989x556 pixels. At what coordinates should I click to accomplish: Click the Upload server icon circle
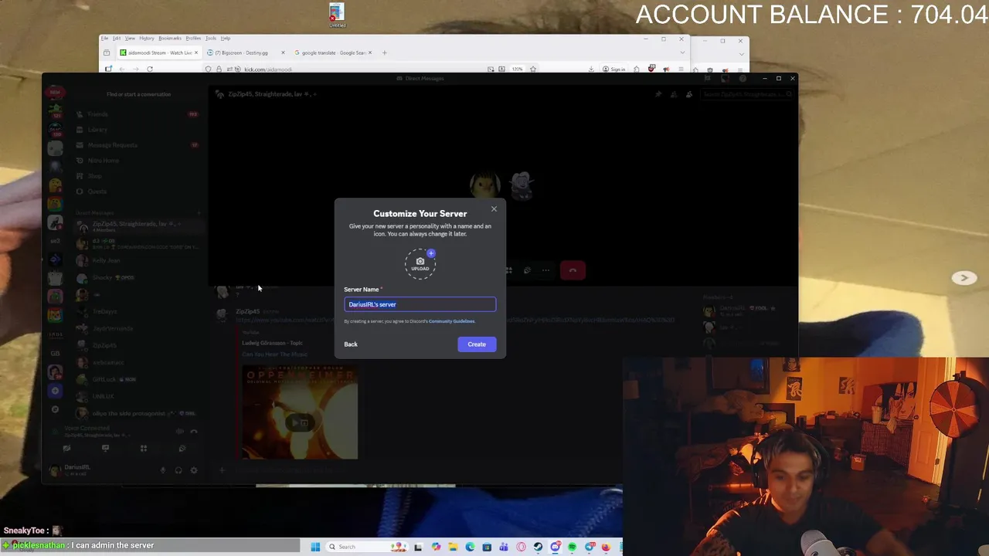(420, 263)
